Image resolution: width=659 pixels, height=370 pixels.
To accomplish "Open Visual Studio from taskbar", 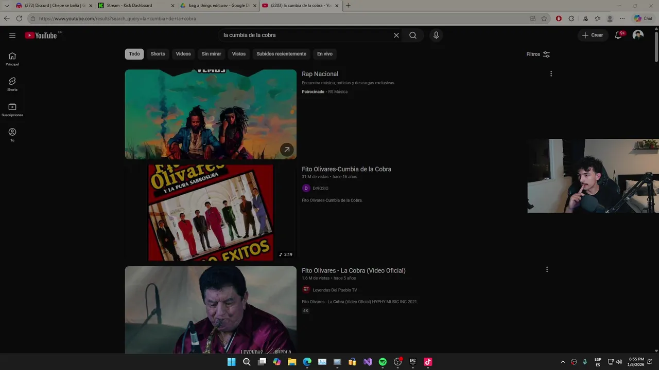I will (x=368, y=362).
